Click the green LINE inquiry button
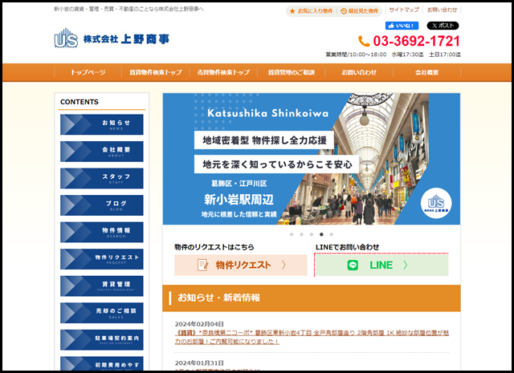Screen dimensions: 514x373 pyautogui.click(x=381, y=265)
